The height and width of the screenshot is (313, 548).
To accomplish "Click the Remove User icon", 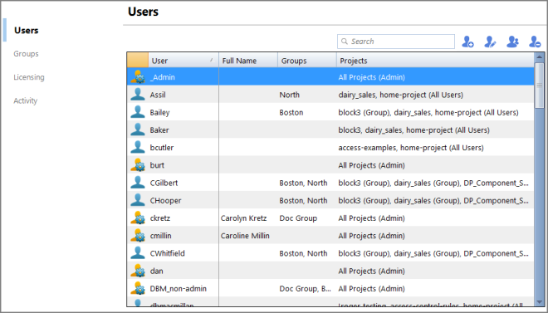I will tap(535, 42).
